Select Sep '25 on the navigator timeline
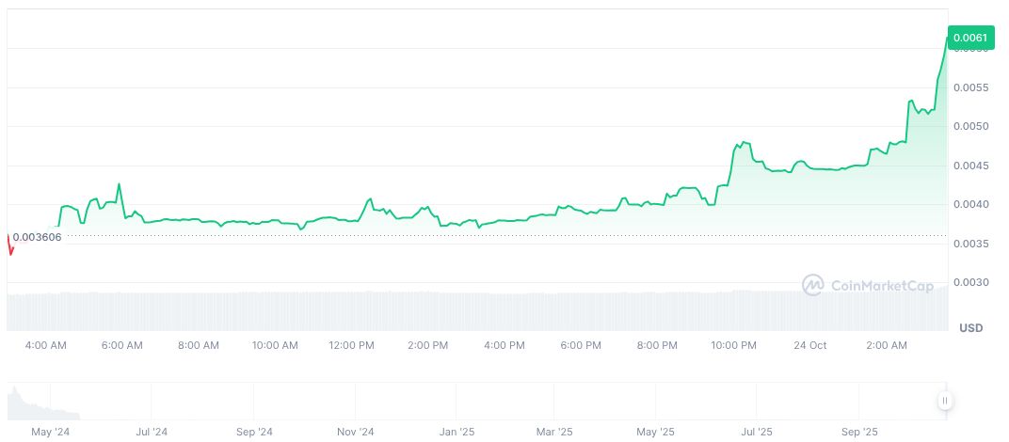 point(858,432)
